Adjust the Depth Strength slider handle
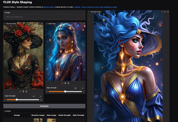Viewport: 178px width, 122px height. tap(17, 100)
